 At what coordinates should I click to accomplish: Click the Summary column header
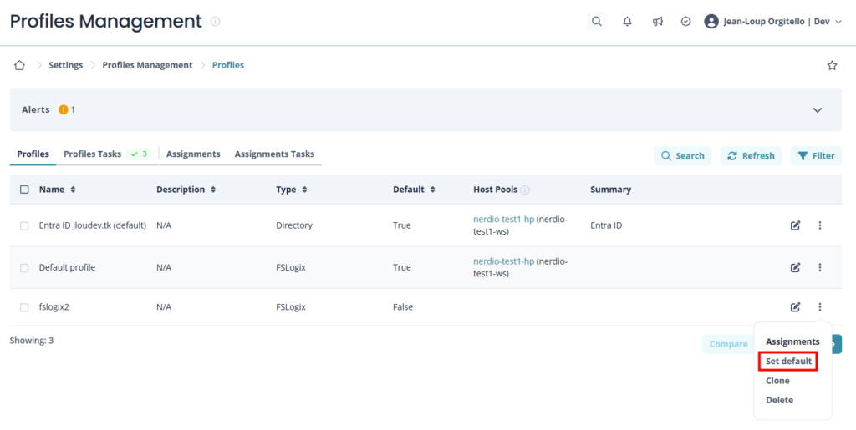(610, 189)
